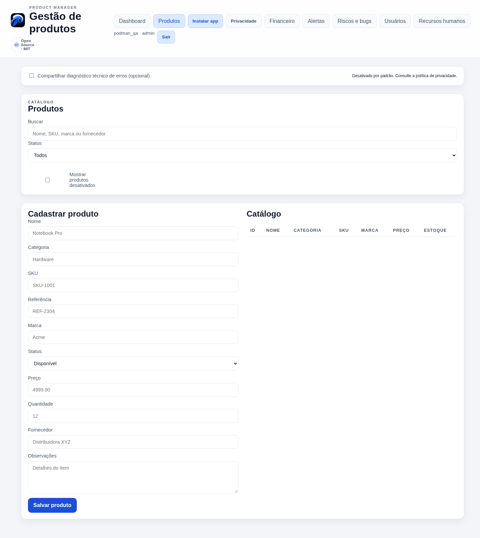Click the SKU input field
This screenshot has width=480, height=538.
pos(133,285)
